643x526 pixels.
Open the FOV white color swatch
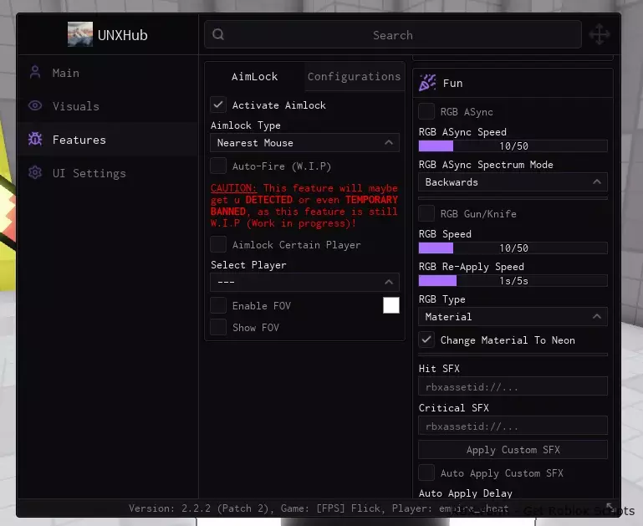coord(390,305)
